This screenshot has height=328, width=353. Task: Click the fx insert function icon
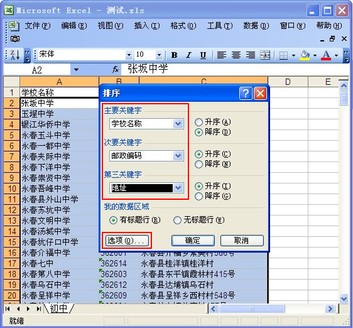116,69
